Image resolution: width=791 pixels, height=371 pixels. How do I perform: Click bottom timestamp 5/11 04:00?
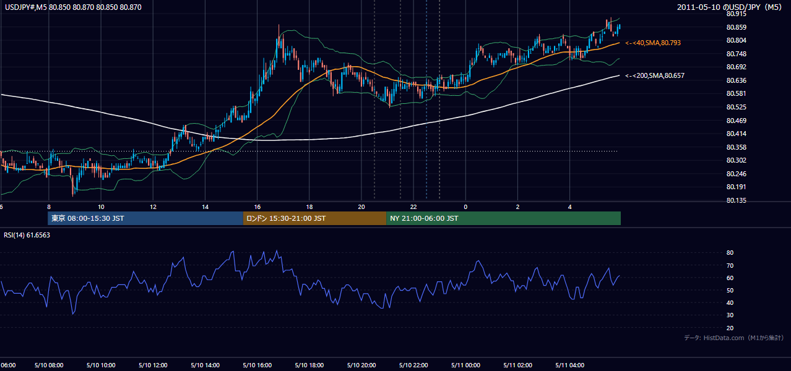pyautogui.click(x=569, y=365)
